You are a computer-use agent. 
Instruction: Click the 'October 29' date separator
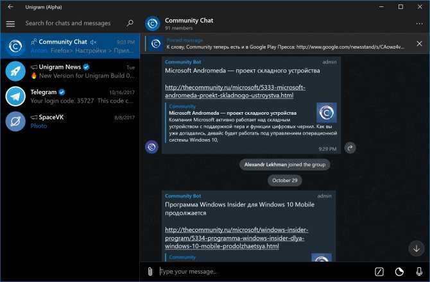click(x=285, y=181)
